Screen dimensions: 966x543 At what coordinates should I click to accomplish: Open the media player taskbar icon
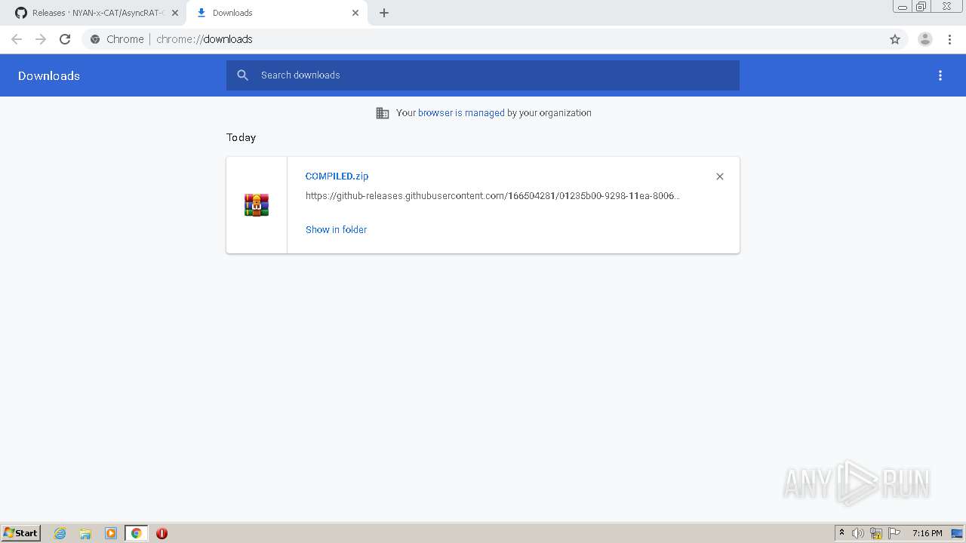point(111,533)
